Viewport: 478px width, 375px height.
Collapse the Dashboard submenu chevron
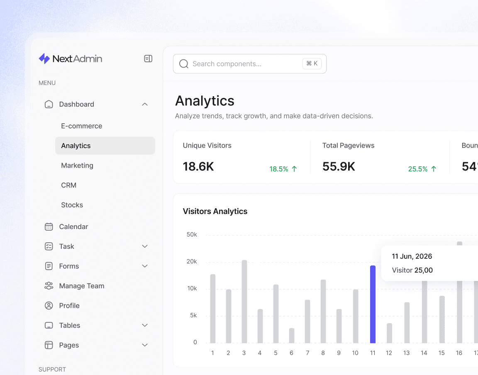tap(145, 104)
